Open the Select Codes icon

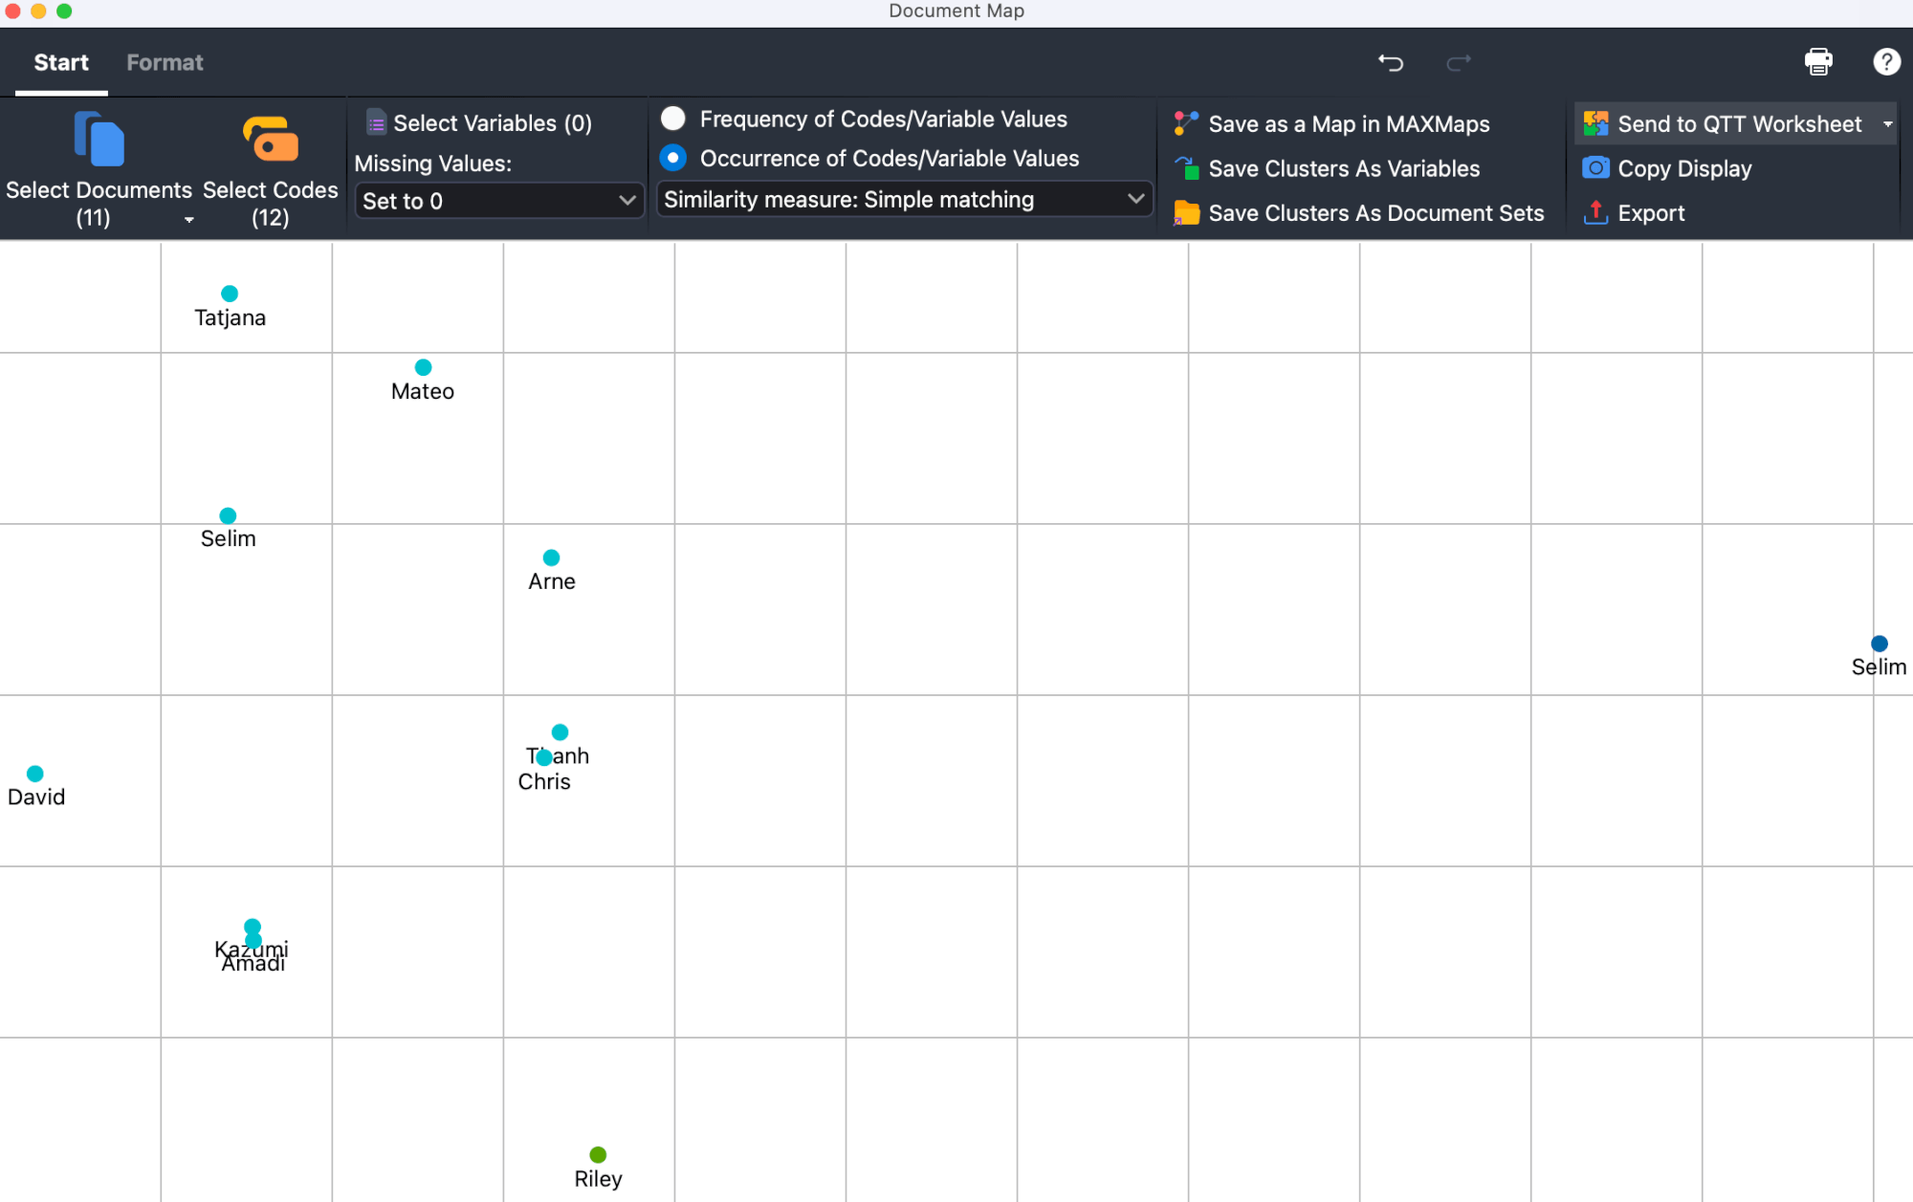pyautogui.click(x=270, y=140)
